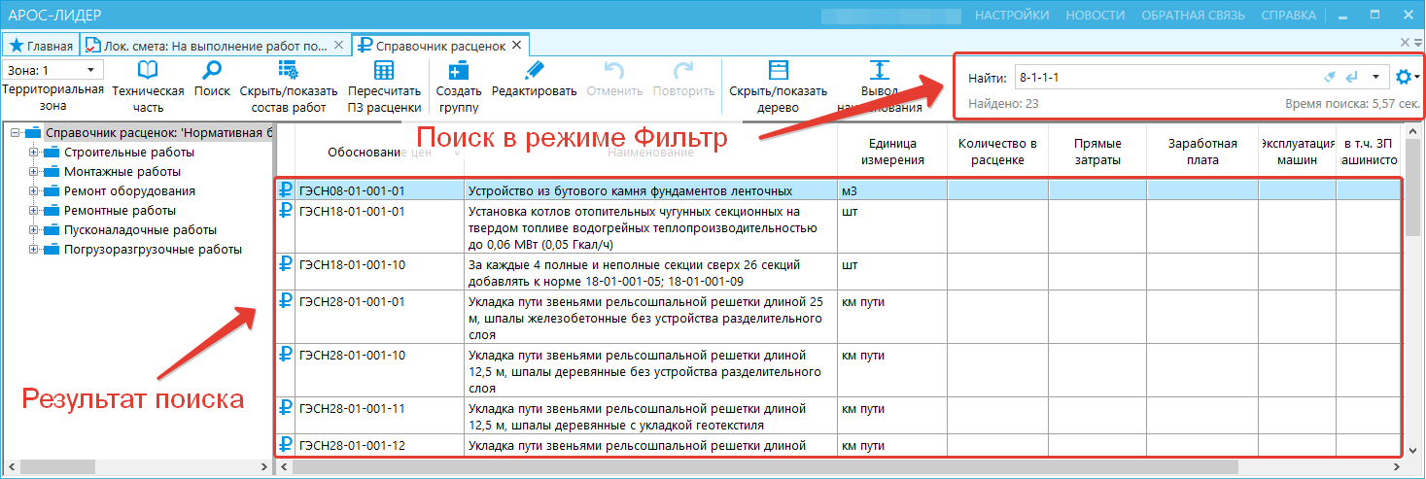Click ruble icon of row ГЭСН18-01-001-01

tap(287, 210)
